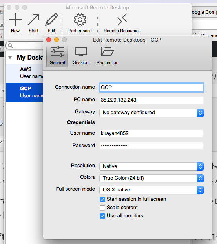Uncheck Start session in full screen

[x=102, y=200]
